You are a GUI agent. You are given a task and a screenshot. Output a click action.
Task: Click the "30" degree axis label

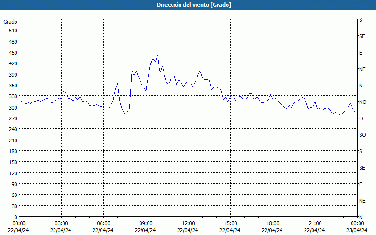click(x=15, y=206)
